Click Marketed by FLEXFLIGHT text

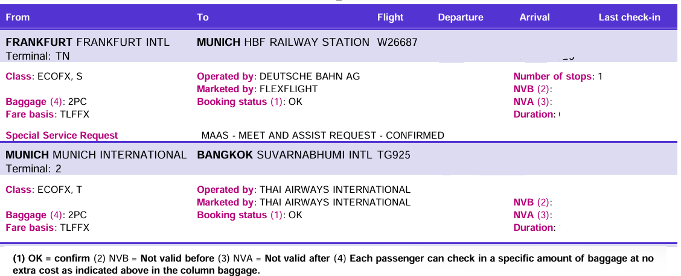(257, 89)
